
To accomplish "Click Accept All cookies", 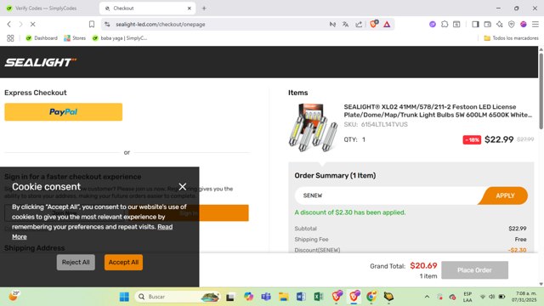I will click(123, 263).
